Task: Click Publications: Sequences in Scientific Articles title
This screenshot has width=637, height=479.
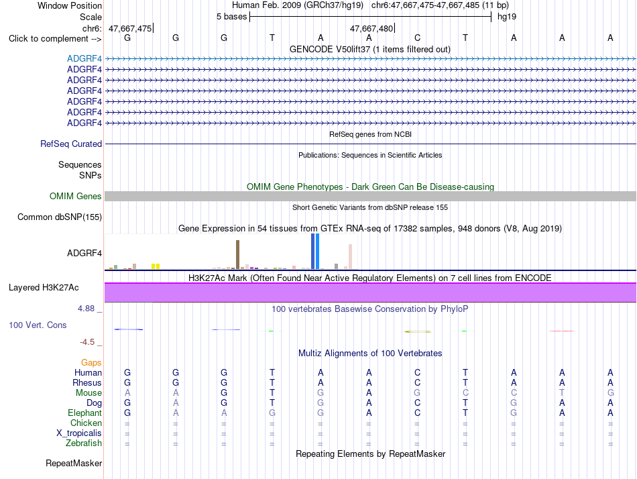Action: coord(370,155)
